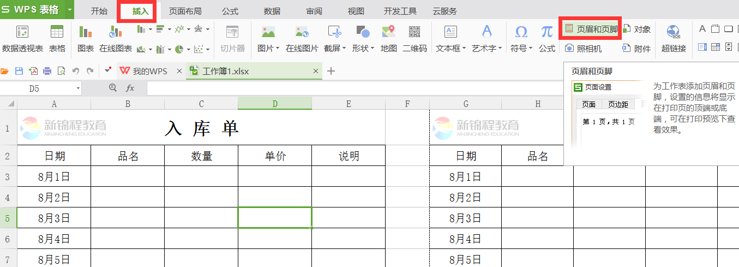Insert a pivot table (数据透视表)

point(22,38)
